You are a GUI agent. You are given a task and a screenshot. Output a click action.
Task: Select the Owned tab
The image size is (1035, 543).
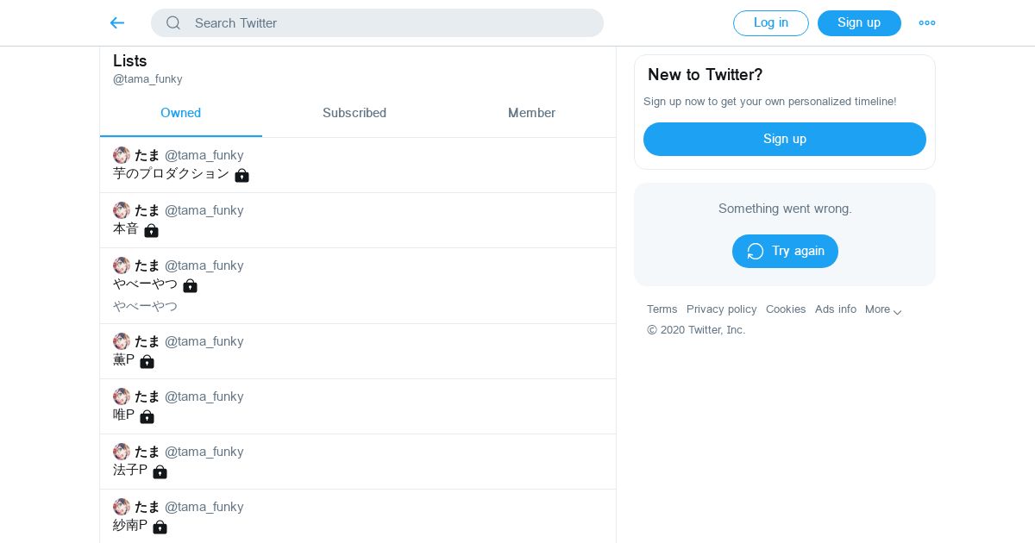[x=180, y=113]
